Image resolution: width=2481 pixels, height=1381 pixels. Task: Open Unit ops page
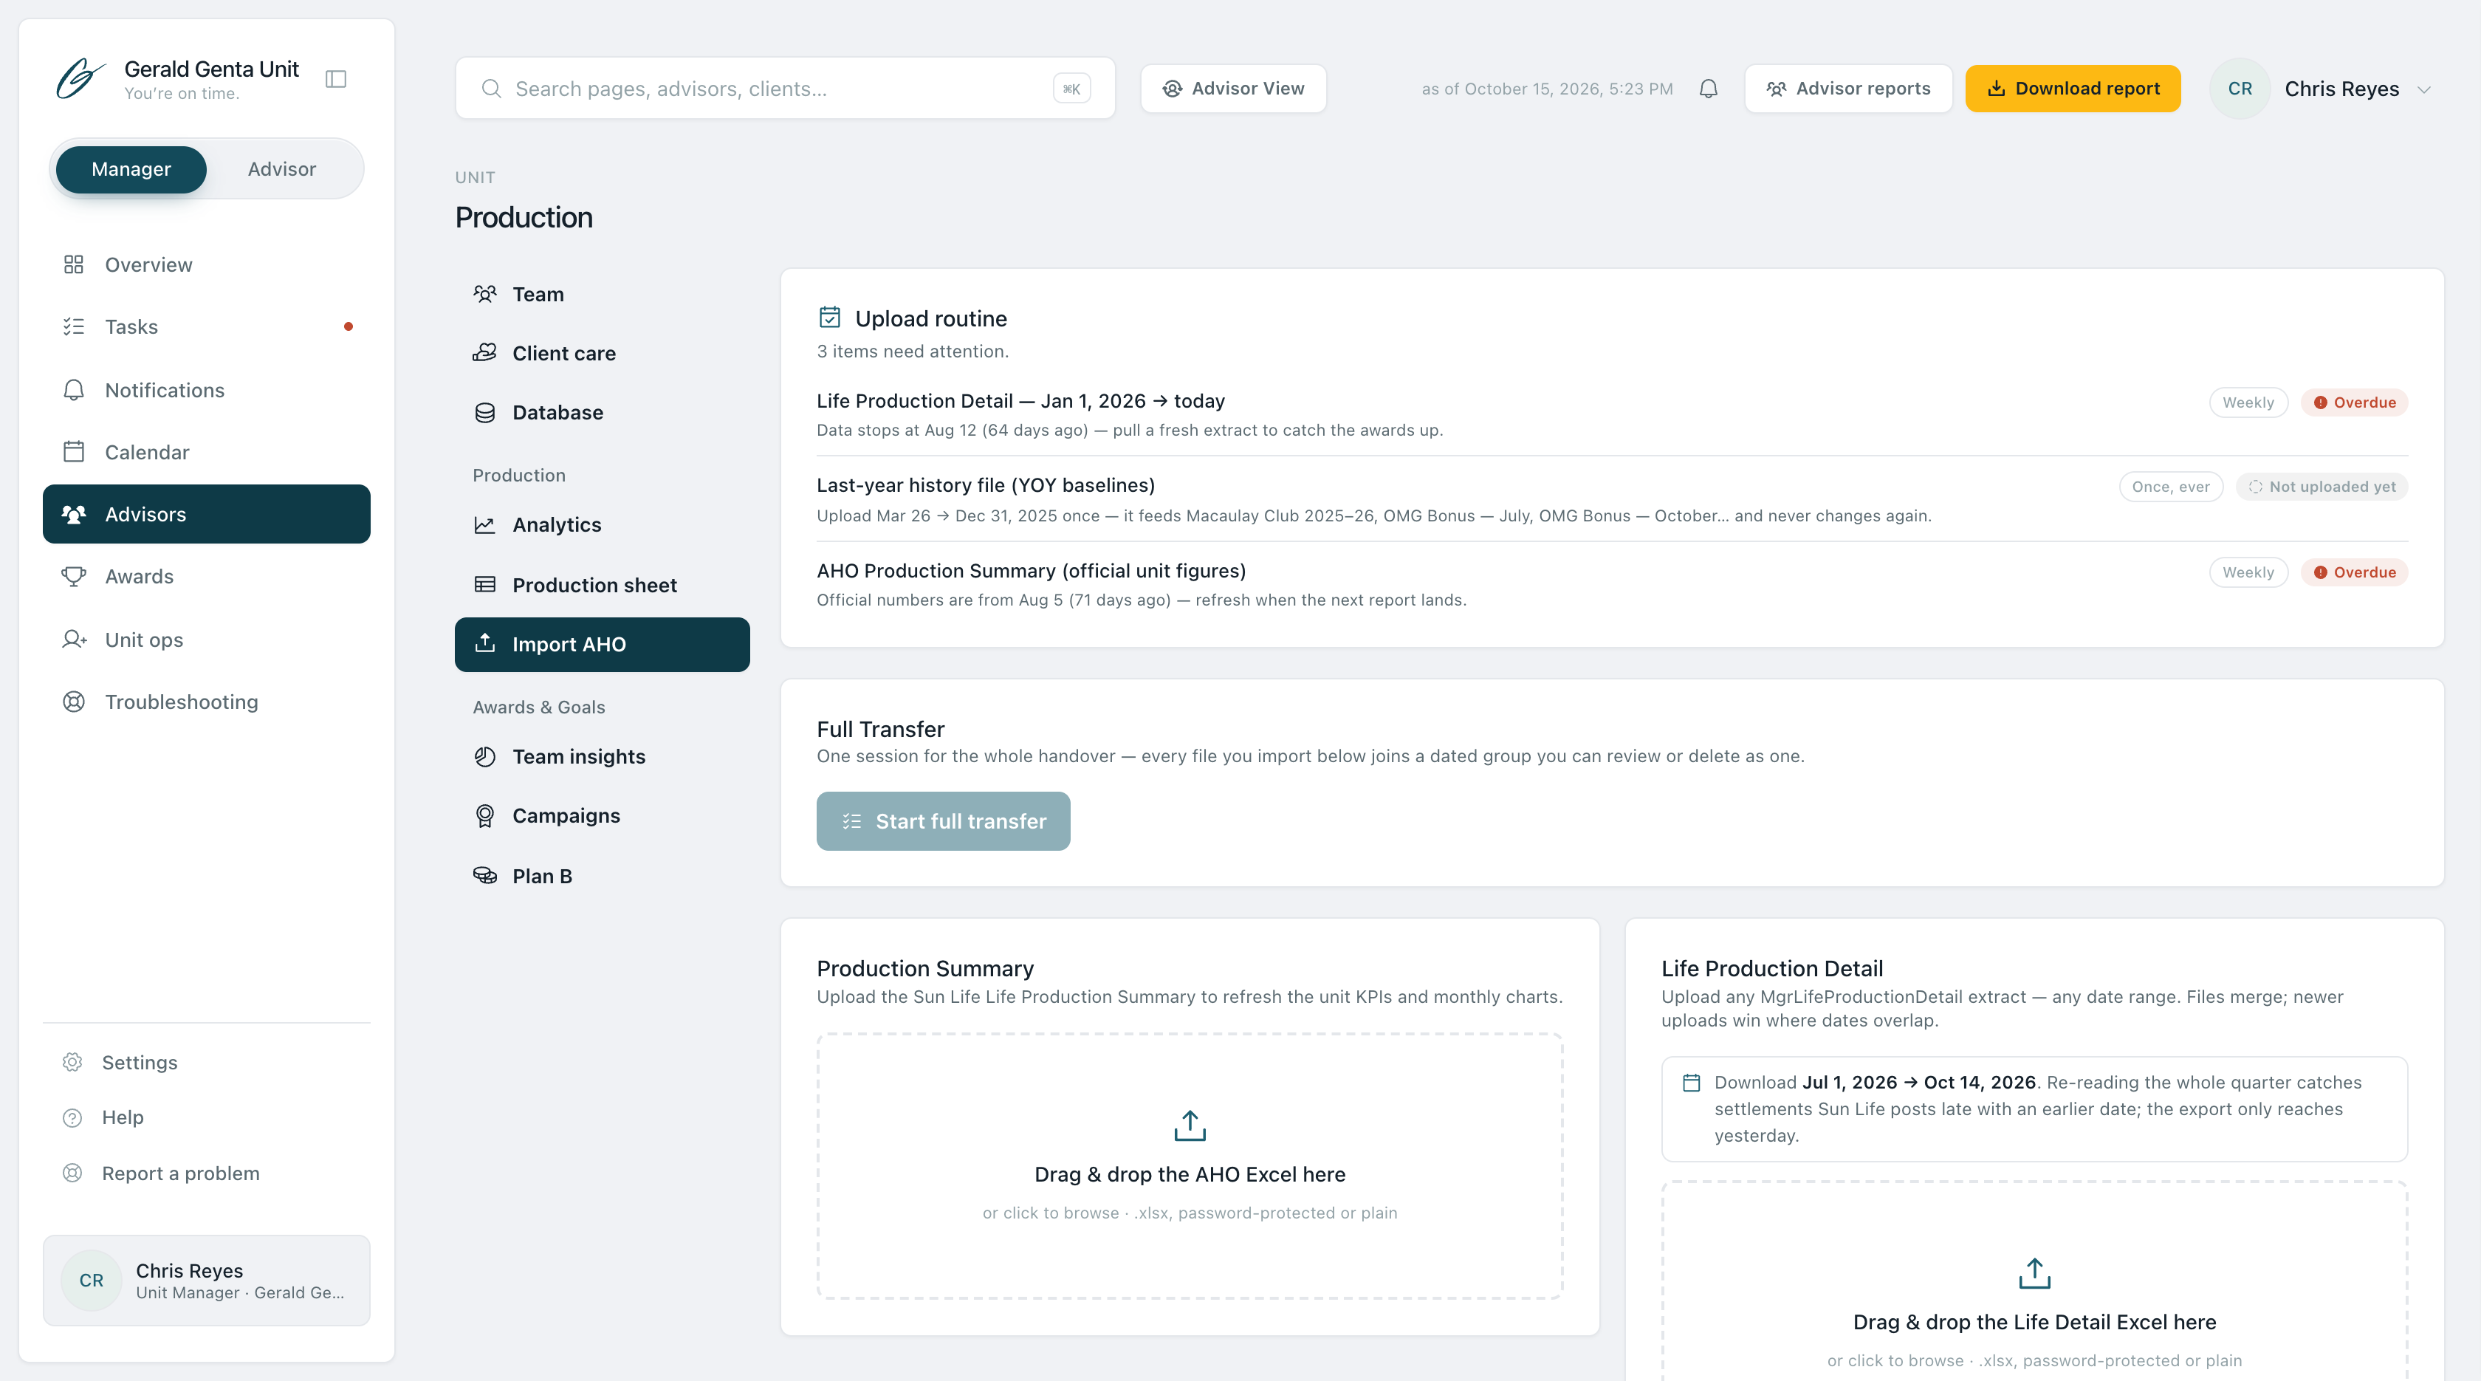pyautogui.click(x=206, y=640)
